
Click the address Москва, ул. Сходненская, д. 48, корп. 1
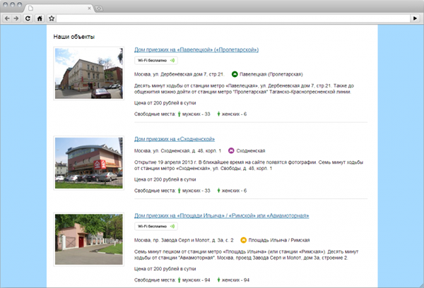pyautogui.click(x=177, y=151)
